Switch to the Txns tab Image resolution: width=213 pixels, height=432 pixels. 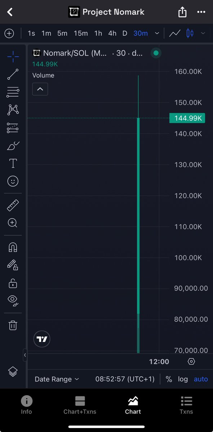[186, 405]
